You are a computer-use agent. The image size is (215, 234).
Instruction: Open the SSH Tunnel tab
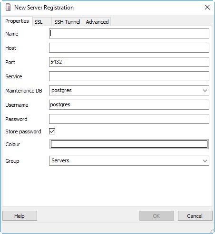tap(67, 22)
